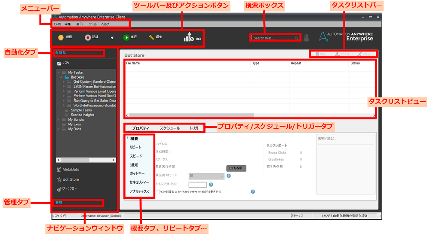The image size is (430, 237).
Task: Click help icon next to 優先度 dropdown
Action: (x=229, y=176)
